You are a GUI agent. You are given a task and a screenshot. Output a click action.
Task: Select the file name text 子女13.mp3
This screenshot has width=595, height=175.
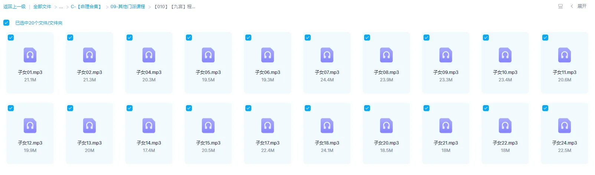tap(89, 143)
